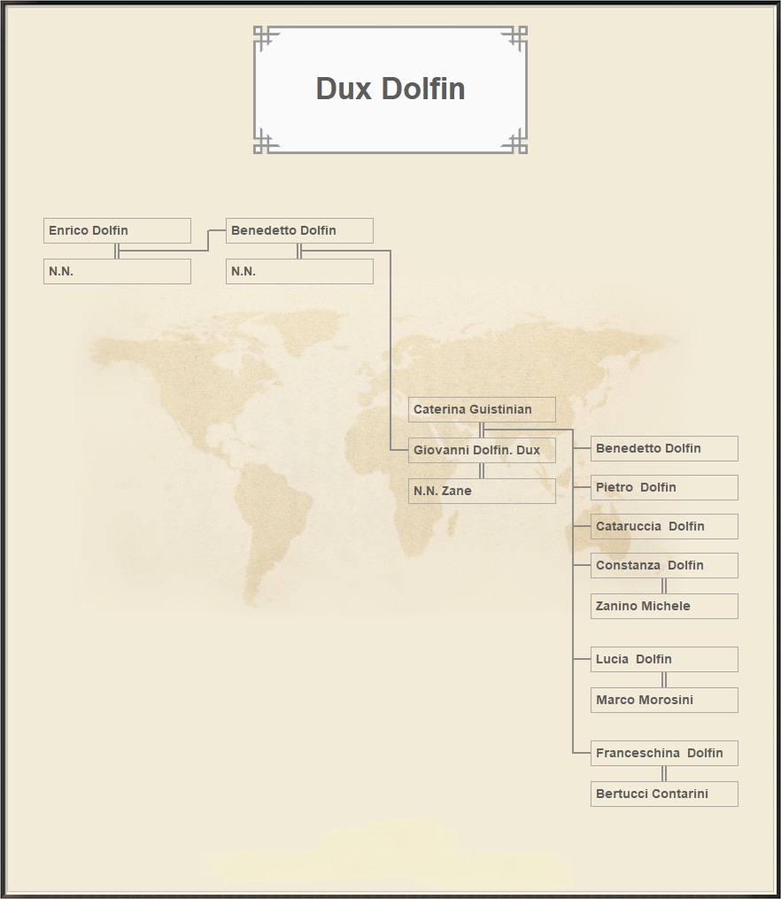This screenshot has height=899, width=781.
Task: Select the N.N. box under Enrico Dolfin
Action: pyautogui.click(x=117, y=271)
